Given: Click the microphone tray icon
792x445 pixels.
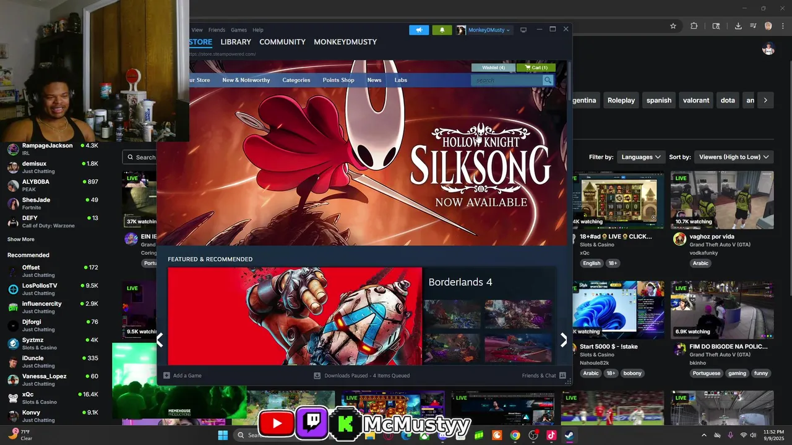Looking at the screenshot, I should pyautogui.click(x=730, y=435).
